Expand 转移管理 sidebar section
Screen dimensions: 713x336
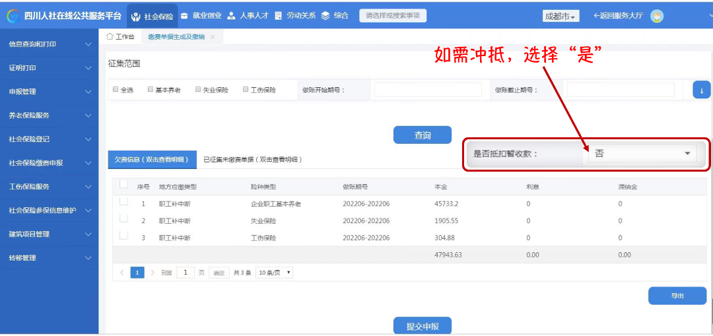click(49, 258)
